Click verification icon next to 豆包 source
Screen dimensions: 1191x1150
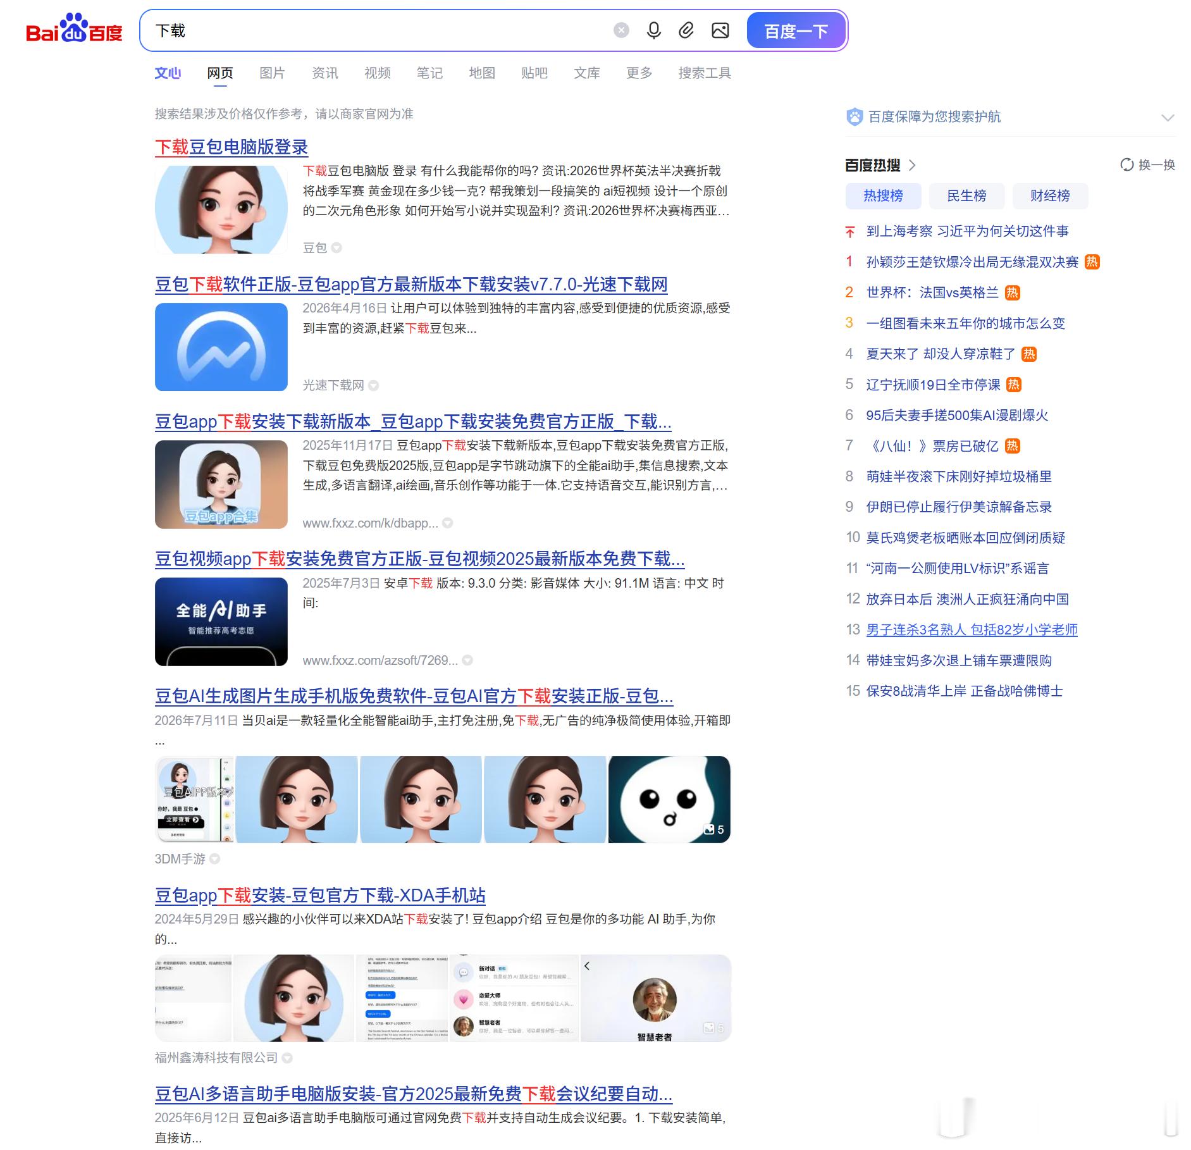(336, 248)
